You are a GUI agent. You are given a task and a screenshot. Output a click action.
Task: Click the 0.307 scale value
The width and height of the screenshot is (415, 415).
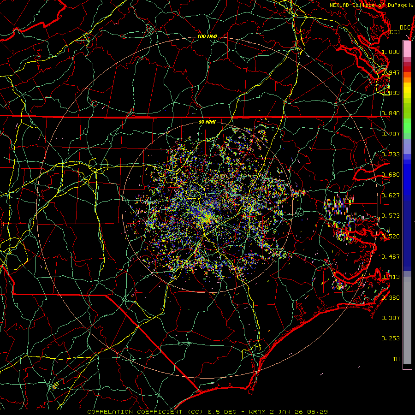click(391, 318)
